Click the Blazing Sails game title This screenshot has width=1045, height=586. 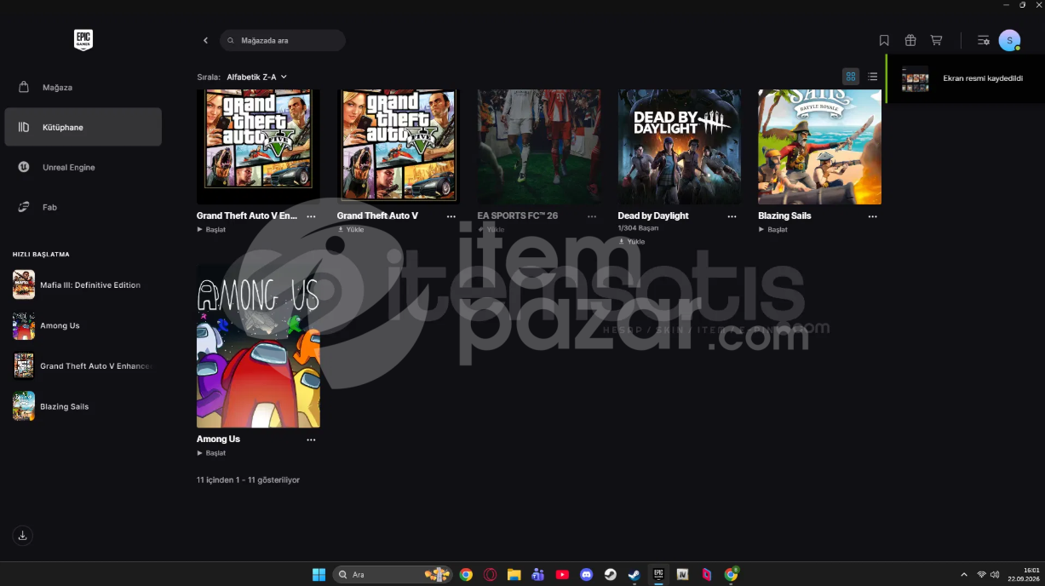784,215
